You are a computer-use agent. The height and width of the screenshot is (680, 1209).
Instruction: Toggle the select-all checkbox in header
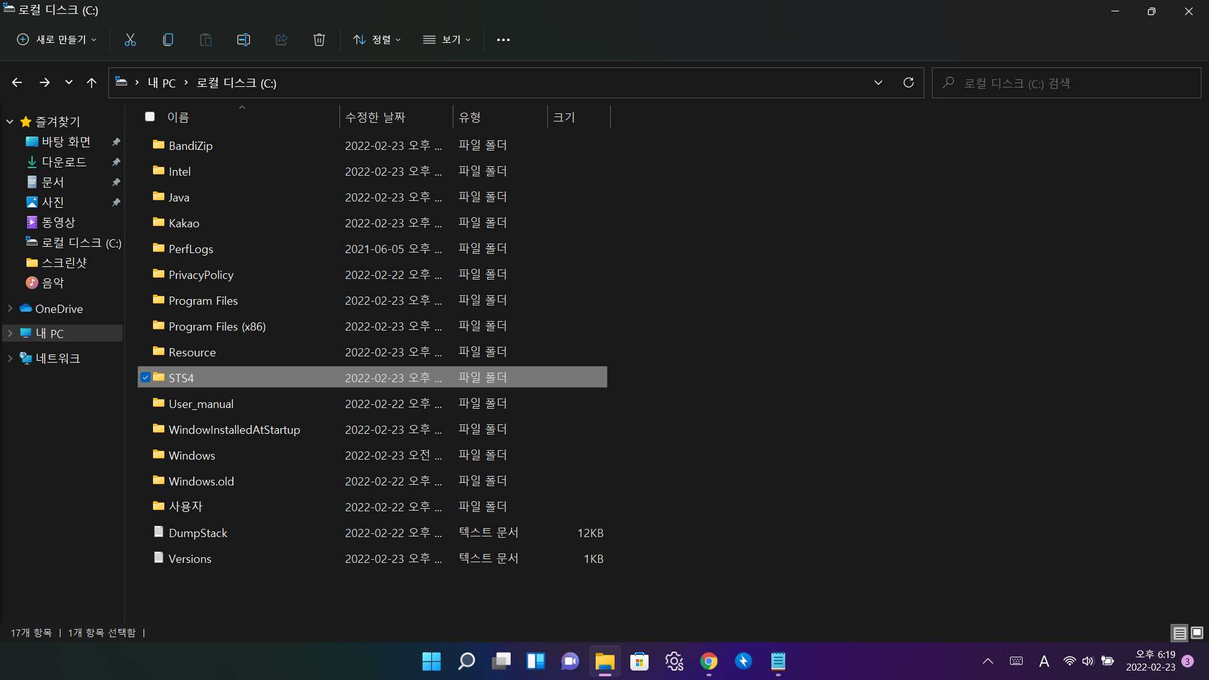pos(150,116)
